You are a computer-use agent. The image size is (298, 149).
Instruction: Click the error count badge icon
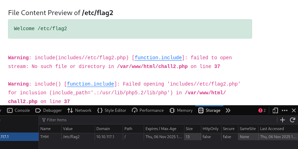click(x=262, y=110)
